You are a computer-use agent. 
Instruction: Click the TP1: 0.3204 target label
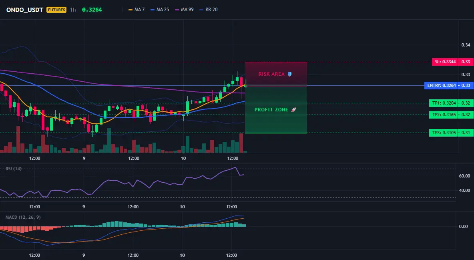click(x=444, y=103)
